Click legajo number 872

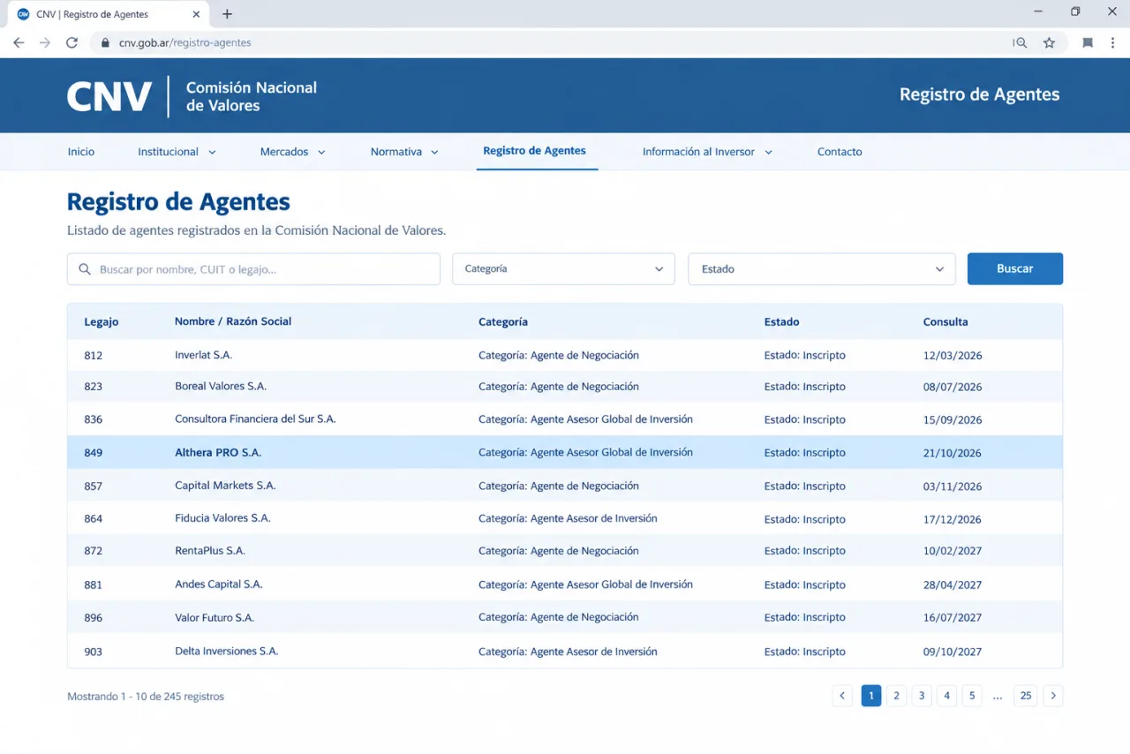tap(94, 551)
